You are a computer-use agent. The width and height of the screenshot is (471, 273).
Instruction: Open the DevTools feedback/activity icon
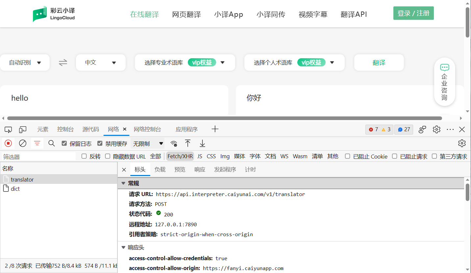click(x=422, y=130)
